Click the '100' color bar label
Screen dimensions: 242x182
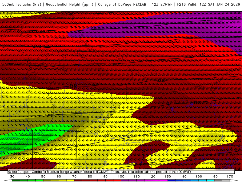121,177
